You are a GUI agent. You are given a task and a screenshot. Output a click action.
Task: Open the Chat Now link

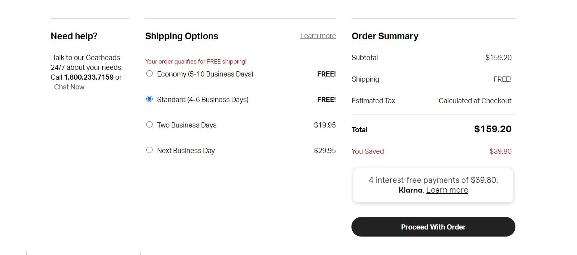coord(69,87)
